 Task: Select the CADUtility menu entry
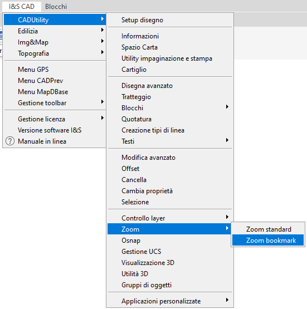pyautogui.click(x=55, y=19)
